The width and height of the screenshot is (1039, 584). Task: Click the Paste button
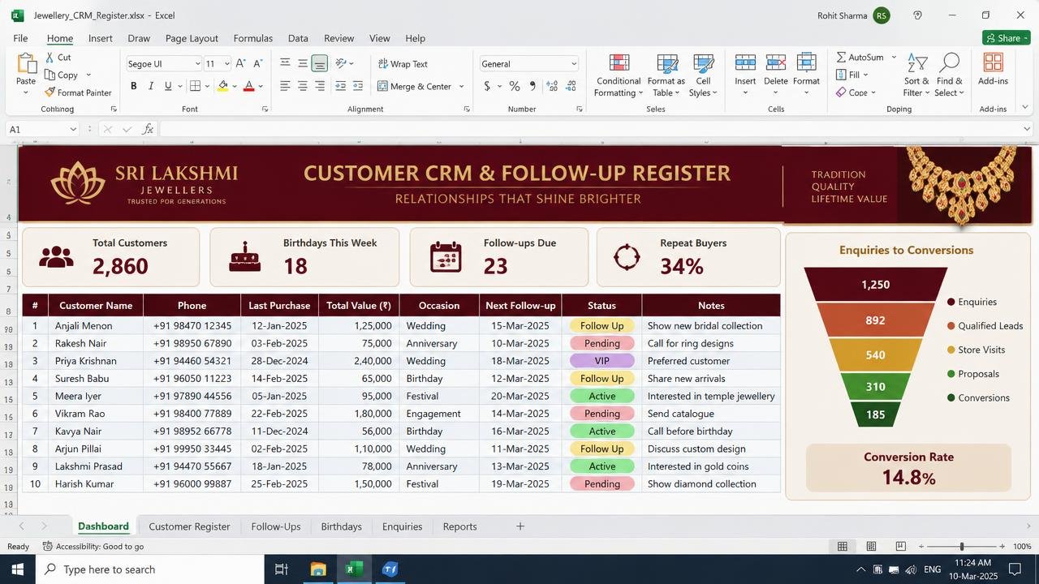[26, 73]
